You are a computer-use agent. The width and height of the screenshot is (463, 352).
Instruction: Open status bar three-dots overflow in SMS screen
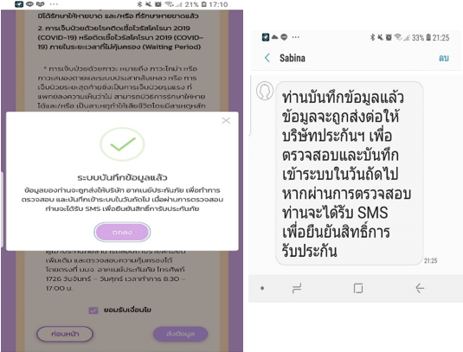click(x=296, y=37)
